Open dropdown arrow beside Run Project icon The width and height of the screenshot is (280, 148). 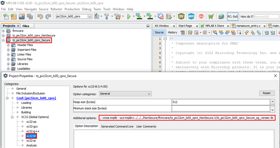point(133,16)
